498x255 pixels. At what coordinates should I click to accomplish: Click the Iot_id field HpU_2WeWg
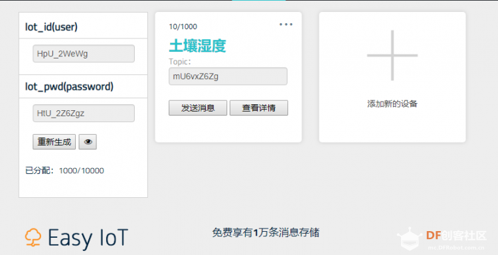84,54
